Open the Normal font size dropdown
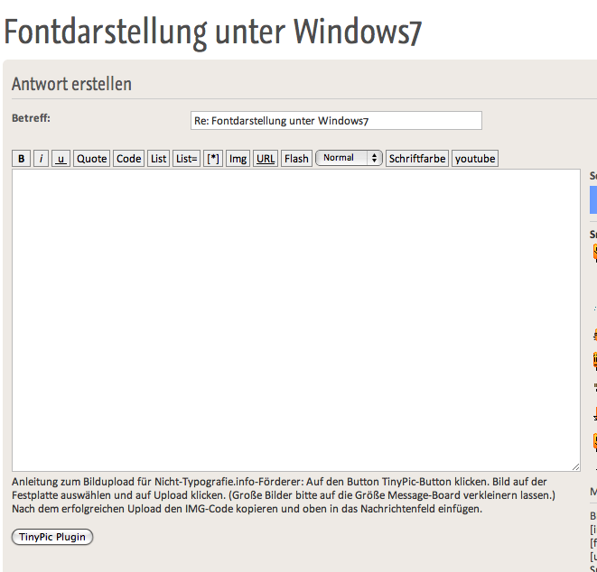Screen dimensions: 597x572 point(350,158)
